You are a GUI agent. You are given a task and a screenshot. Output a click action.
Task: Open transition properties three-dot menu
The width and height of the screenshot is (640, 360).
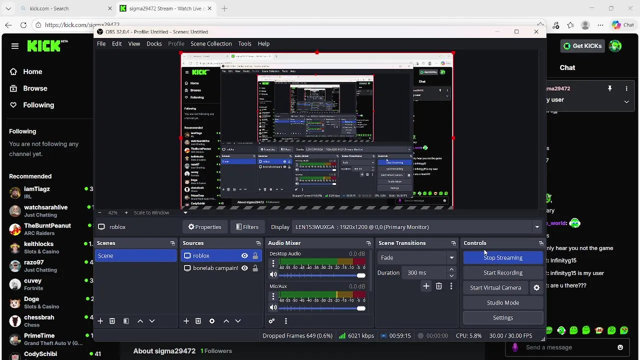pos(451,286)
